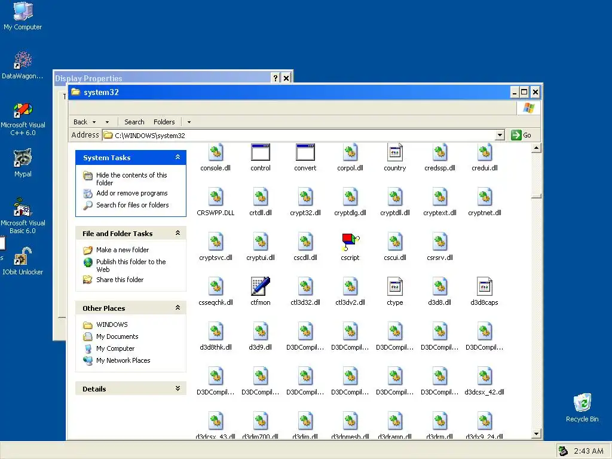Viewport: 612px width, 459px height.
Task: Click Search for files or folders
Action: 132,205
